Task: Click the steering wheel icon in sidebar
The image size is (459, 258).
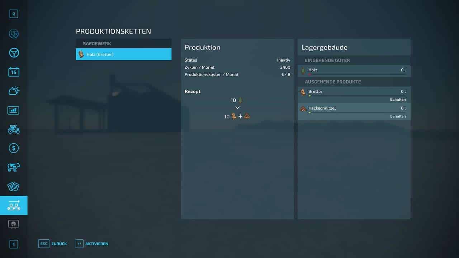Action: click(x=14, y=53)
